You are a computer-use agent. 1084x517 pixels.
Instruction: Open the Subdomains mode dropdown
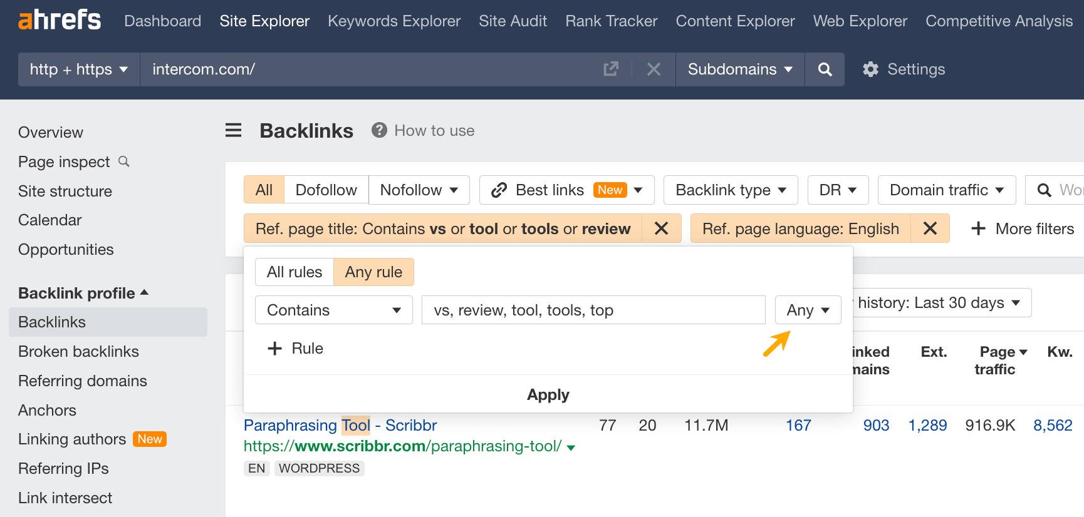[x=740, y=69]
